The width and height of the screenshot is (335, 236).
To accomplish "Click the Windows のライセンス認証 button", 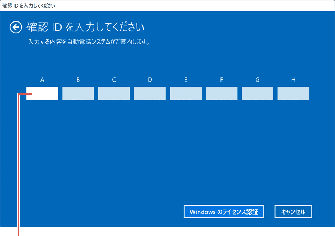I will pos(224,211).
